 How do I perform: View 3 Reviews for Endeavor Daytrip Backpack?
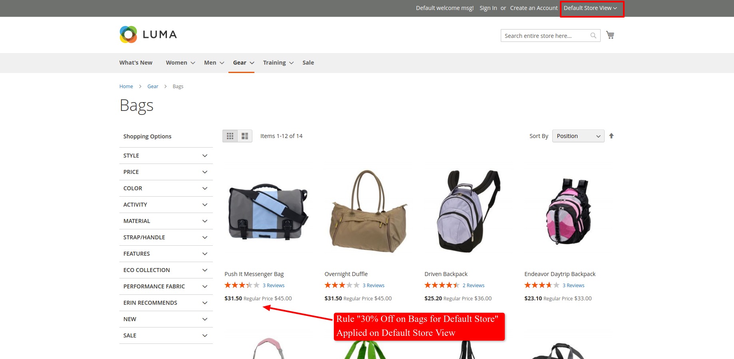(573, 286)
